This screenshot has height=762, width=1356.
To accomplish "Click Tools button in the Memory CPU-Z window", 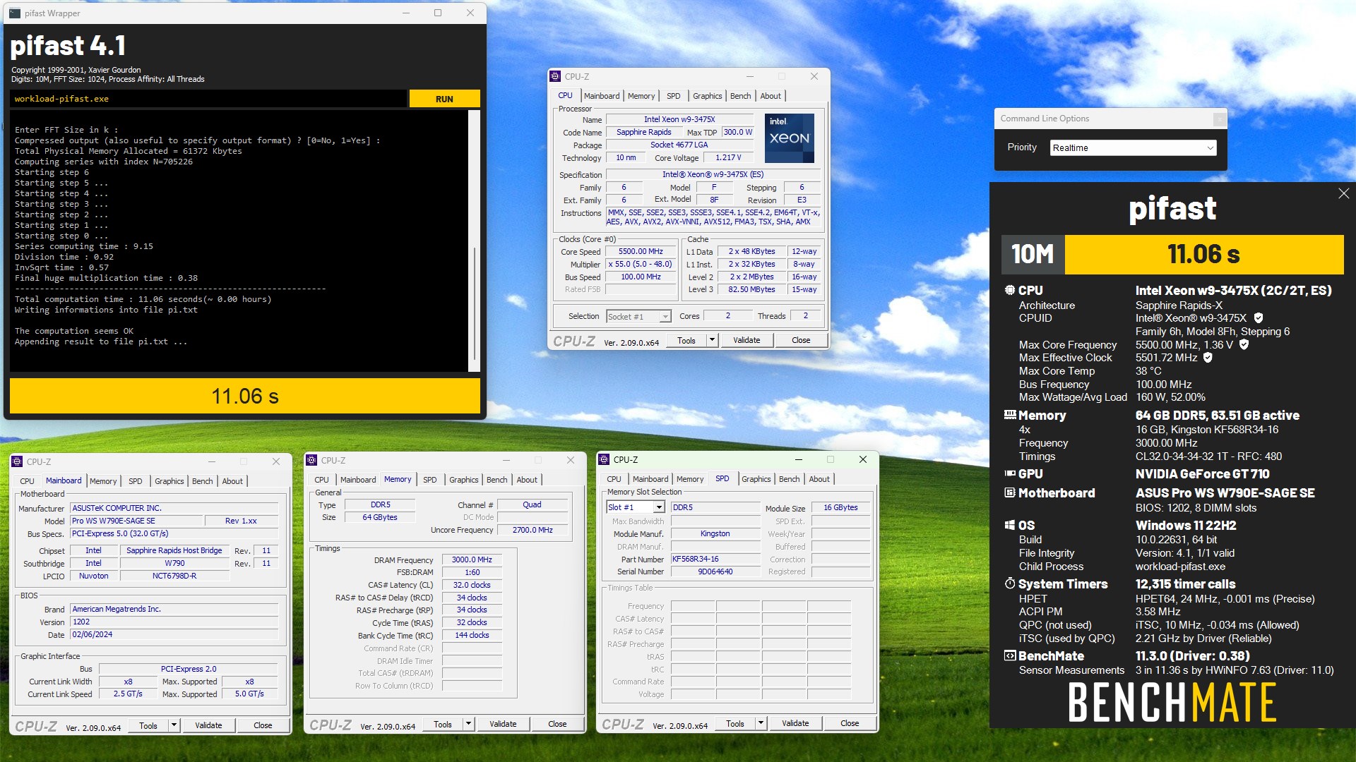I will coord(443,724).
